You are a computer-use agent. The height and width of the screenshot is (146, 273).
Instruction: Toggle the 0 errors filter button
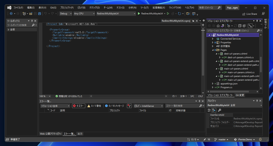[79, 106]
